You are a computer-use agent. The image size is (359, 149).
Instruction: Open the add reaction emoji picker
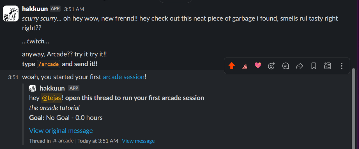[x=271, y=66]
